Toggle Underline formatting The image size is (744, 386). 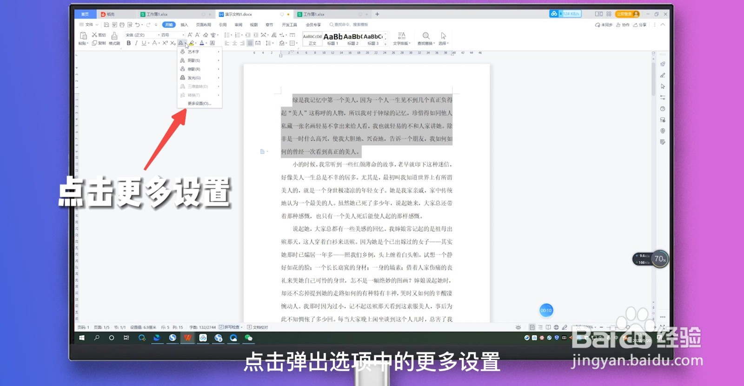[x=144, y=43]
